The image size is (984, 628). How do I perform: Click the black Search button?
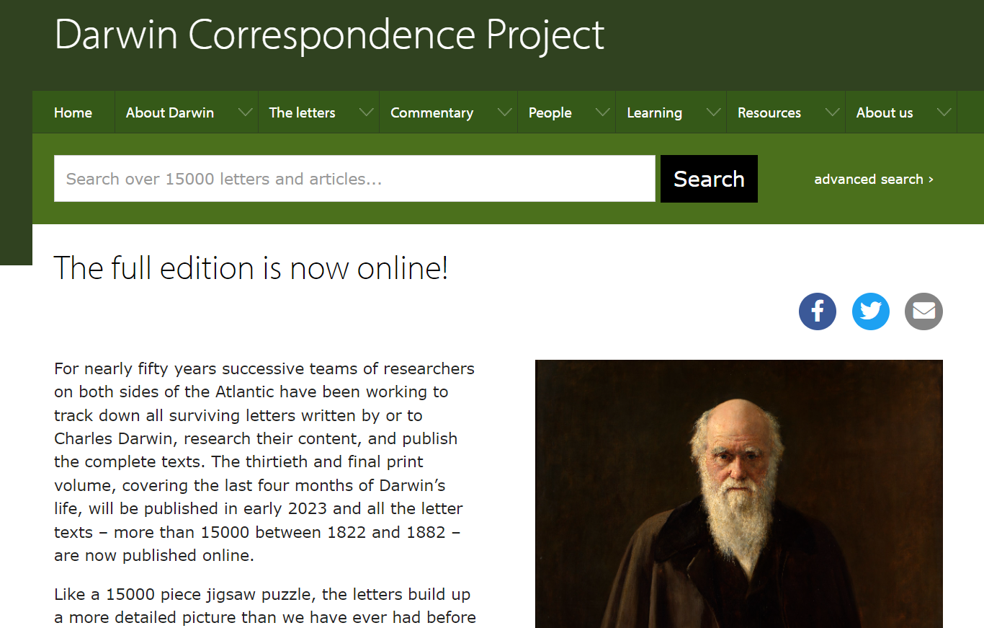point(709,179)
